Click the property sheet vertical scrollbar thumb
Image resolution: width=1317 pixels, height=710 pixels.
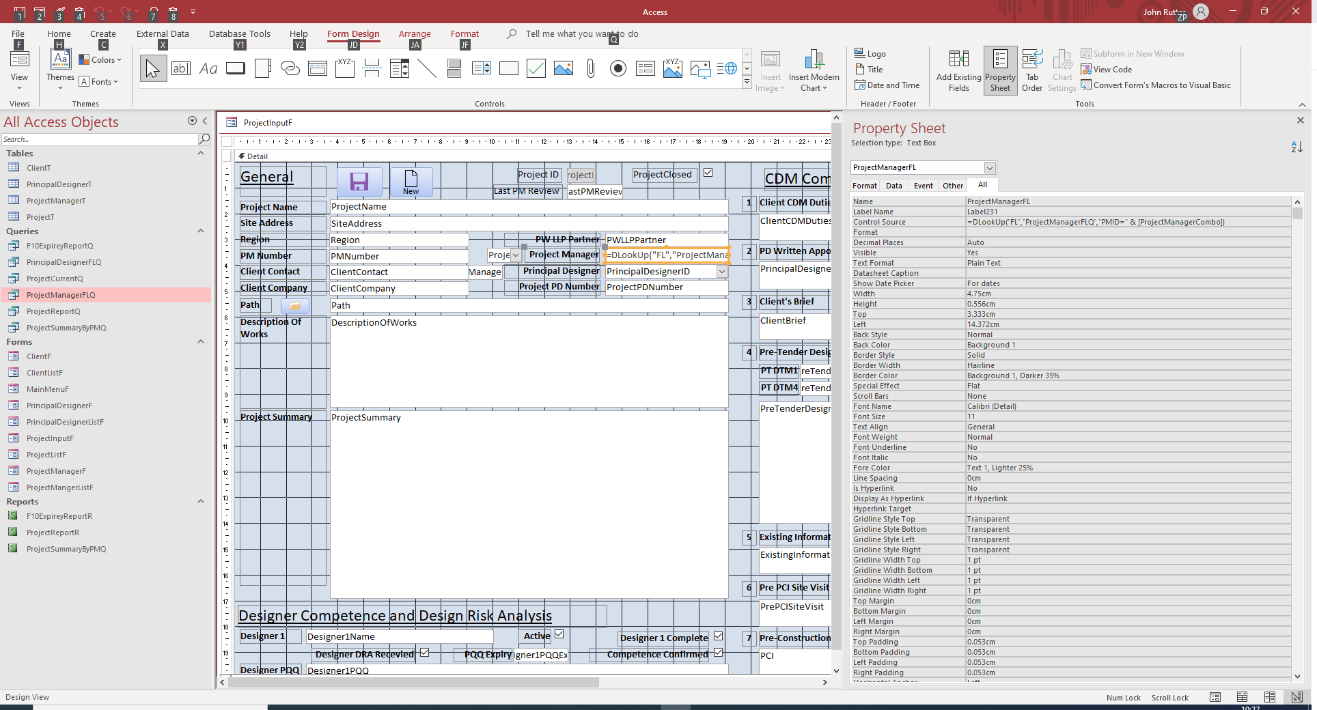[1297, 213]
